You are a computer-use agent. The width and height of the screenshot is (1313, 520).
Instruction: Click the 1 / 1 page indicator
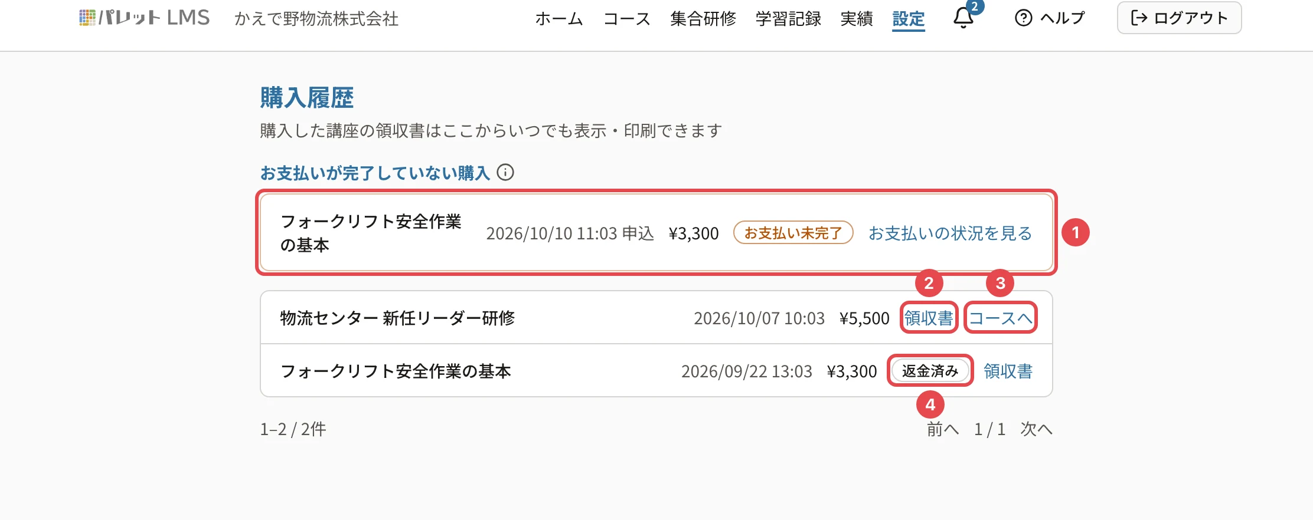pos(989,429)
